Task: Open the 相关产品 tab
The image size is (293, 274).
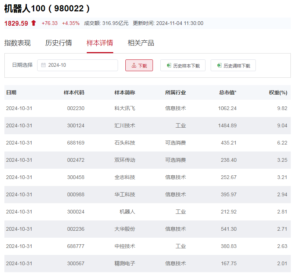Action: pyautogui.click(x=141, y=43)
